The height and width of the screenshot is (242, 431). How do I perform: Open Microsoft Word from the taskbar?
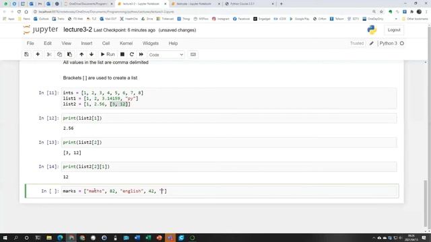tap(137, 238)
